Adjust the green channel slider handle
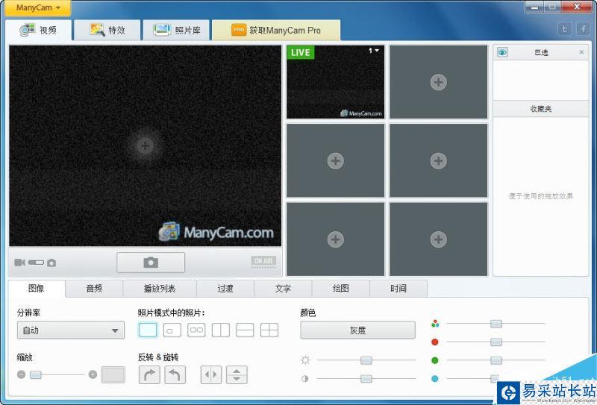The image size is (597, 405). point(496,360)
